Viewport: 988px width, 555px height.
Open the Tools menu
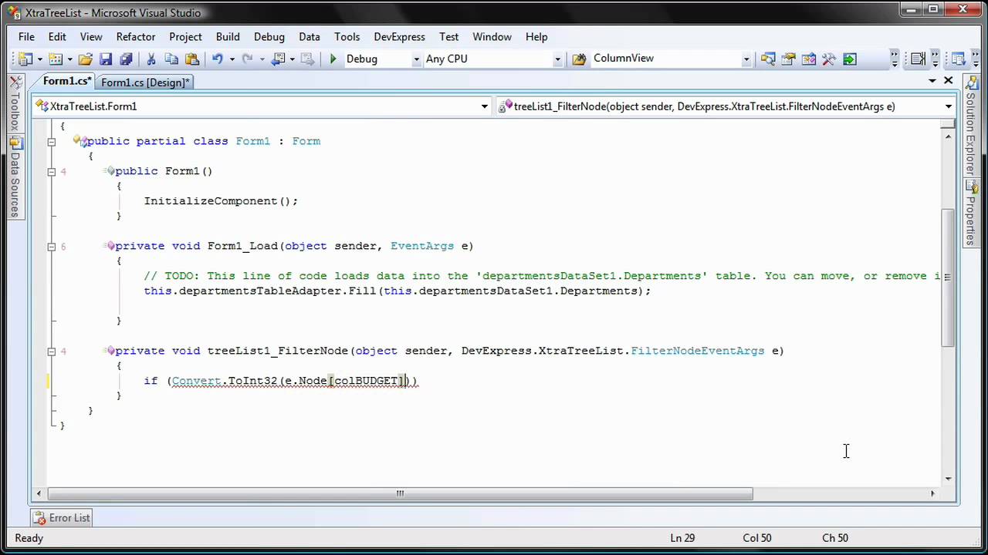pyautogui.click(x=347, y=36)
